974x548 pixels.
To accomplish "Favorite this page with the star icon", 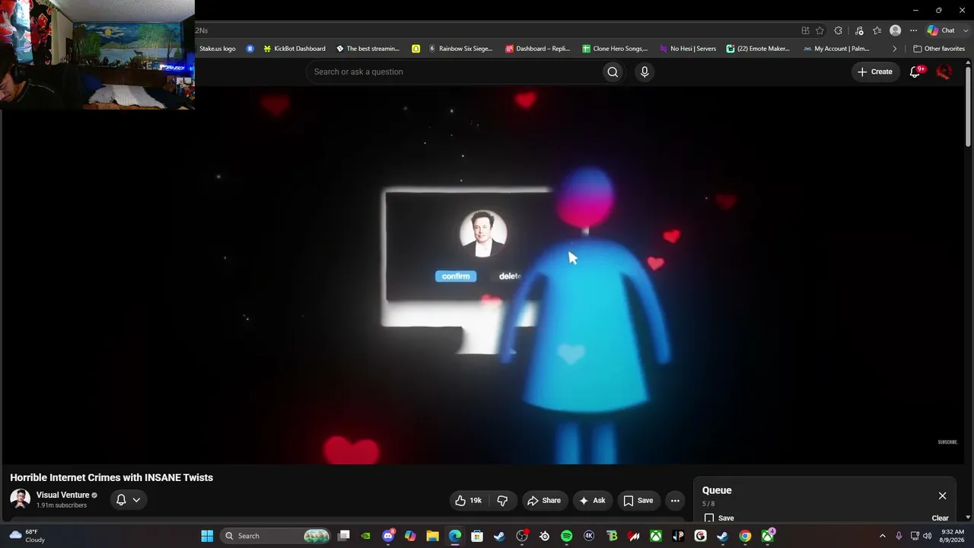I will click(820, 30).
